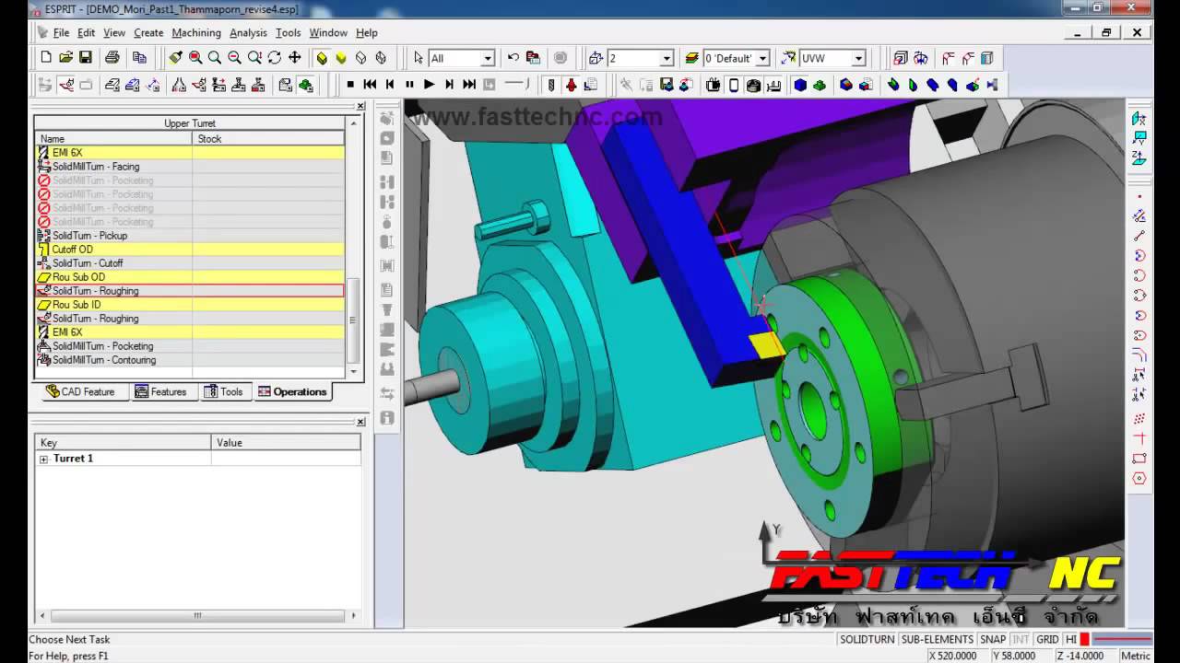Toggle SUB-ELEMENTS mode in status bar
This screenshot has width=1180, height=663.
937,639
